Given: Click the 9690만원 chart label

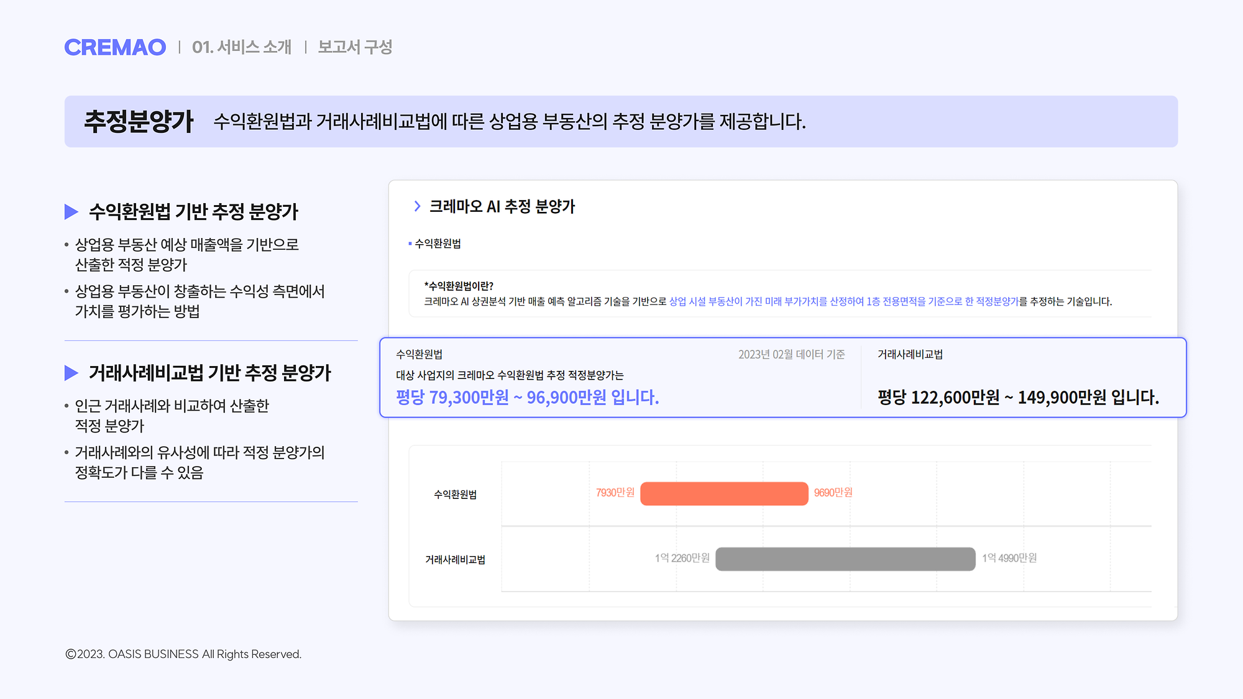Looking at the screenshot, I should [x=833, y=493].
